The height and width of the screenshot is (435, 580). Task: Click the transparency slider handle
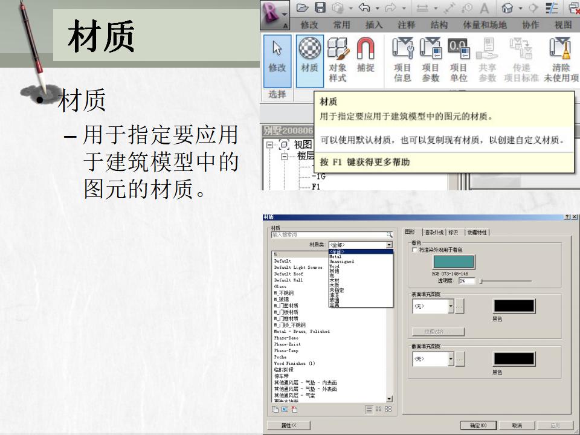point(482,281)
